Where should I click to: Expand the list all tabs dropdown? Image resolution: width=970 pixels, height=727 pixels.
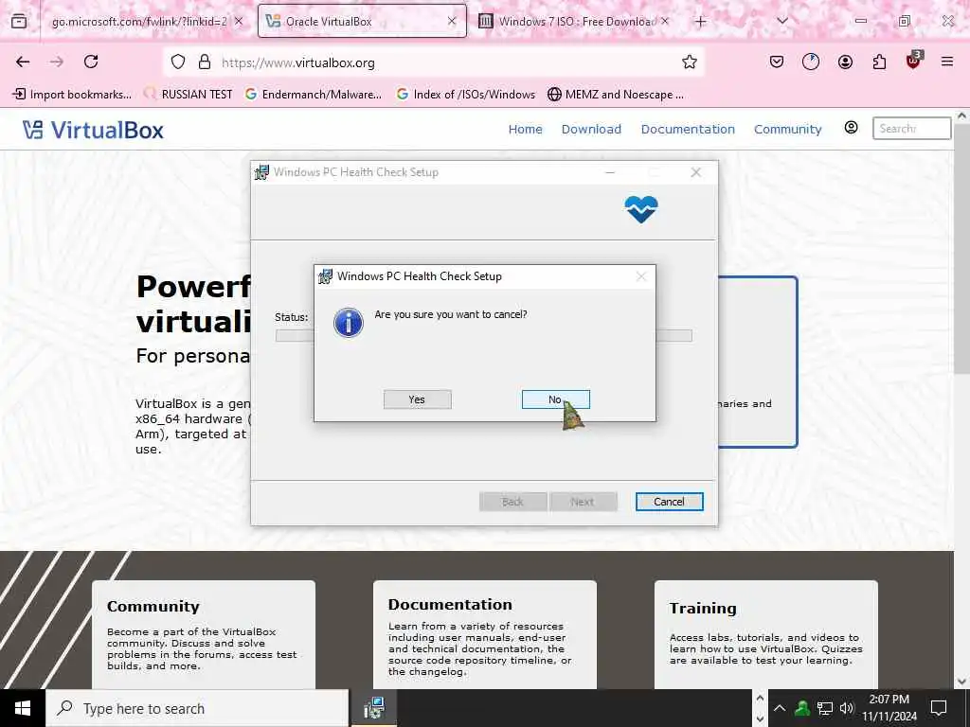tap(781, 21)
